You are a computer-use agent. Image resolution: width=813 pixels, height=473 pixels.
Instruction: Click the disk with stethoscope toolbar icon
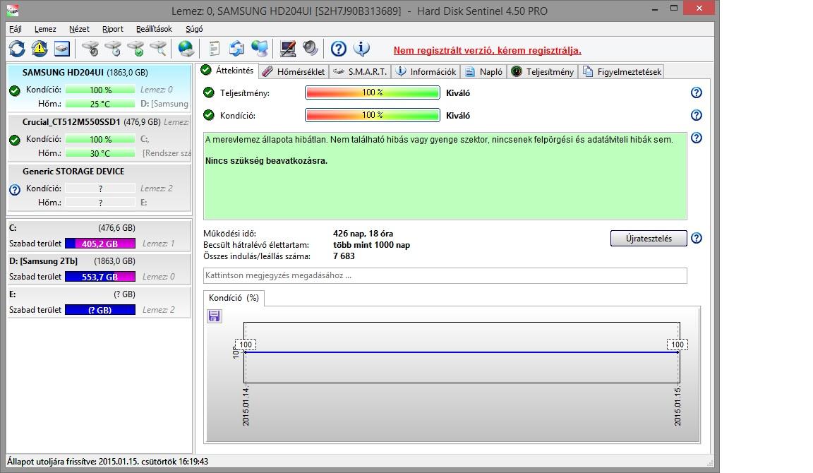click(90, 49)
